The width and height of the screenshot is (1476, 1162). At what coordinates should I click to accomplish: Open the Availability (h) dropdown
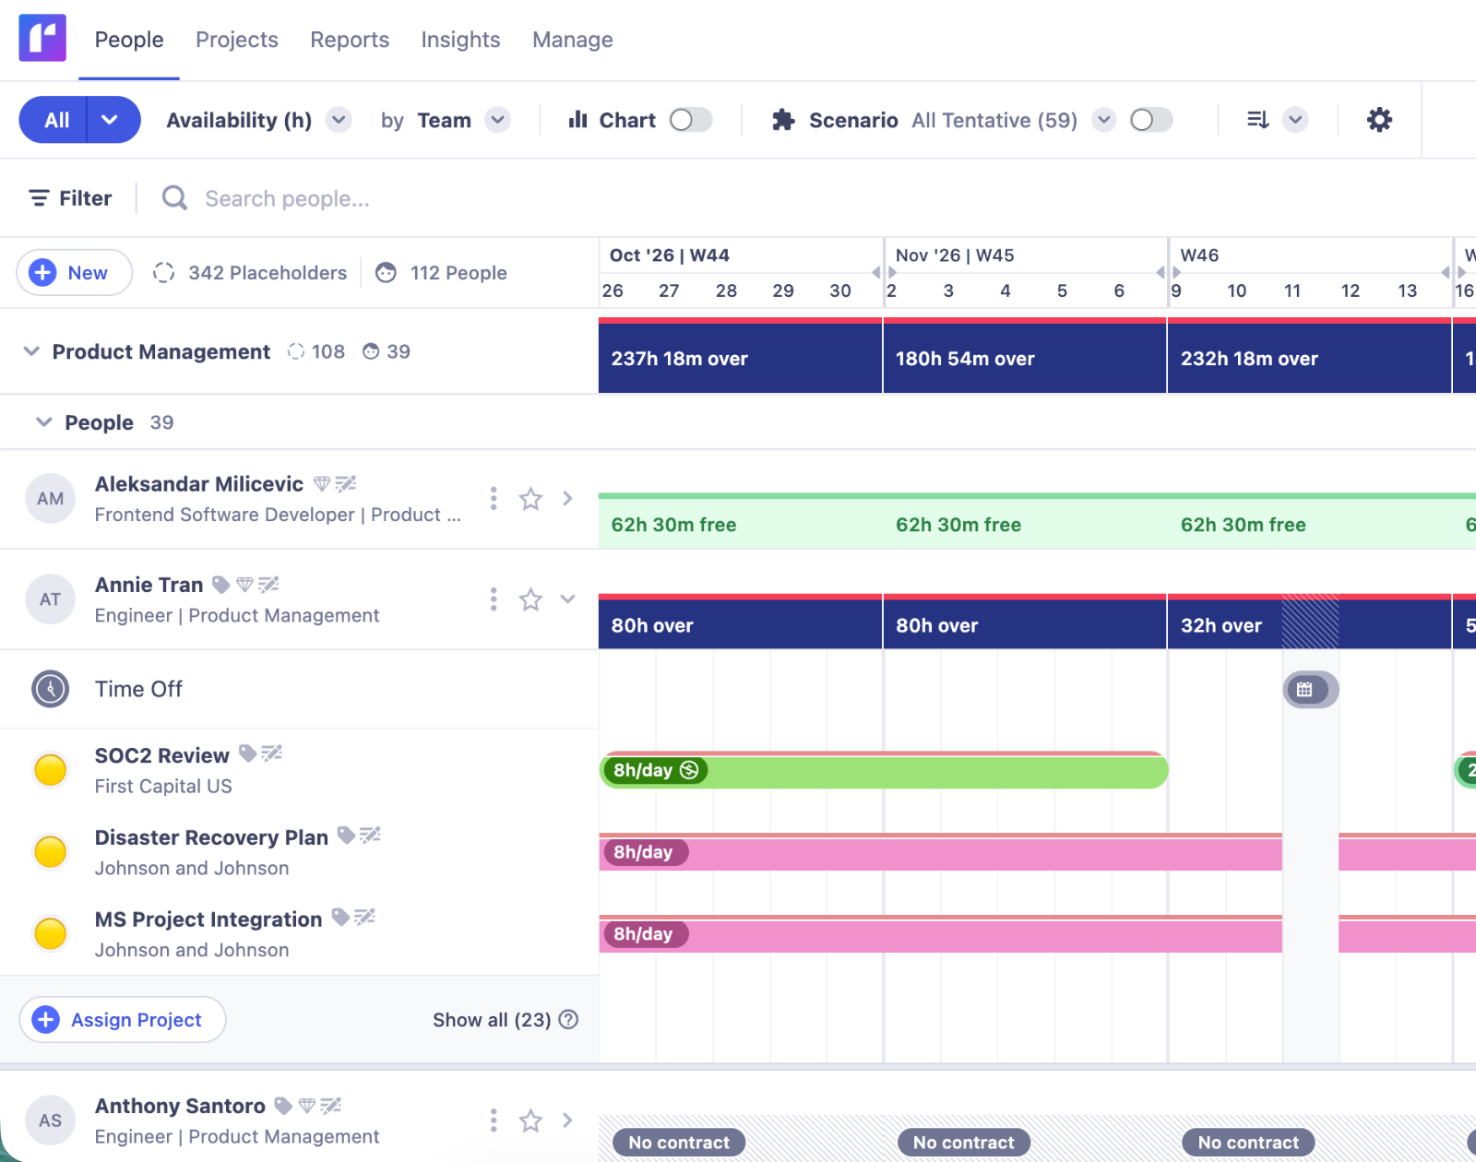click(339, 120)
